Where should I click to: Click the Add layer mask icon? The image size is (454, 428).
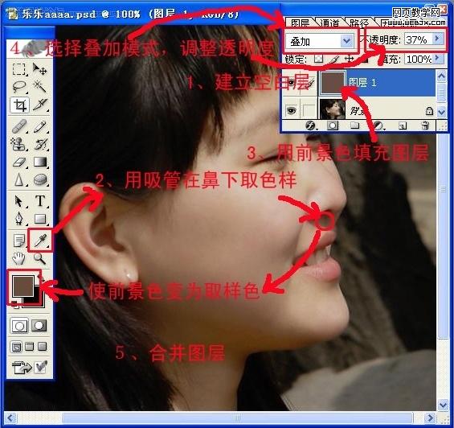333,126
